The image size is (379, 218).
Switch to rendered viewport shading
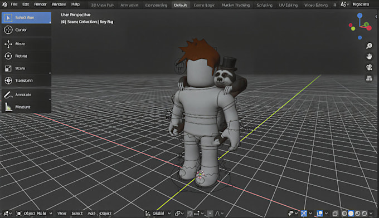(365, 214)
